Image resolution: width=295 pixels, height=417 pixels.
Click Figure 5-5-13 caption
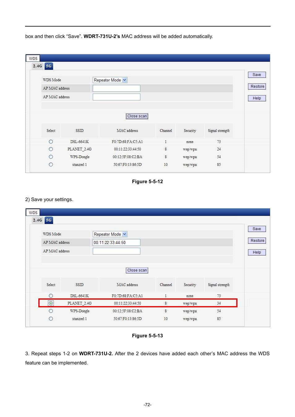(147, 336)
